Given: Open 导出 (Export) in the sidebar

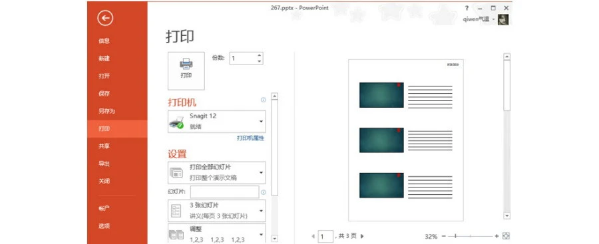Looking at the screenshot, I should [x=104, y=164].
